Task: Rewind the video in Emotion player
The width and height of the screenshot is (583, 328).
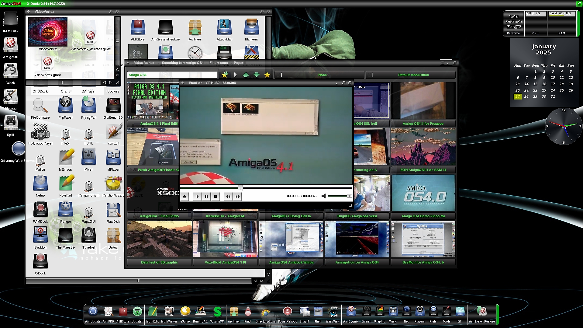Action: pyautogui.click(x=228, y=197)
